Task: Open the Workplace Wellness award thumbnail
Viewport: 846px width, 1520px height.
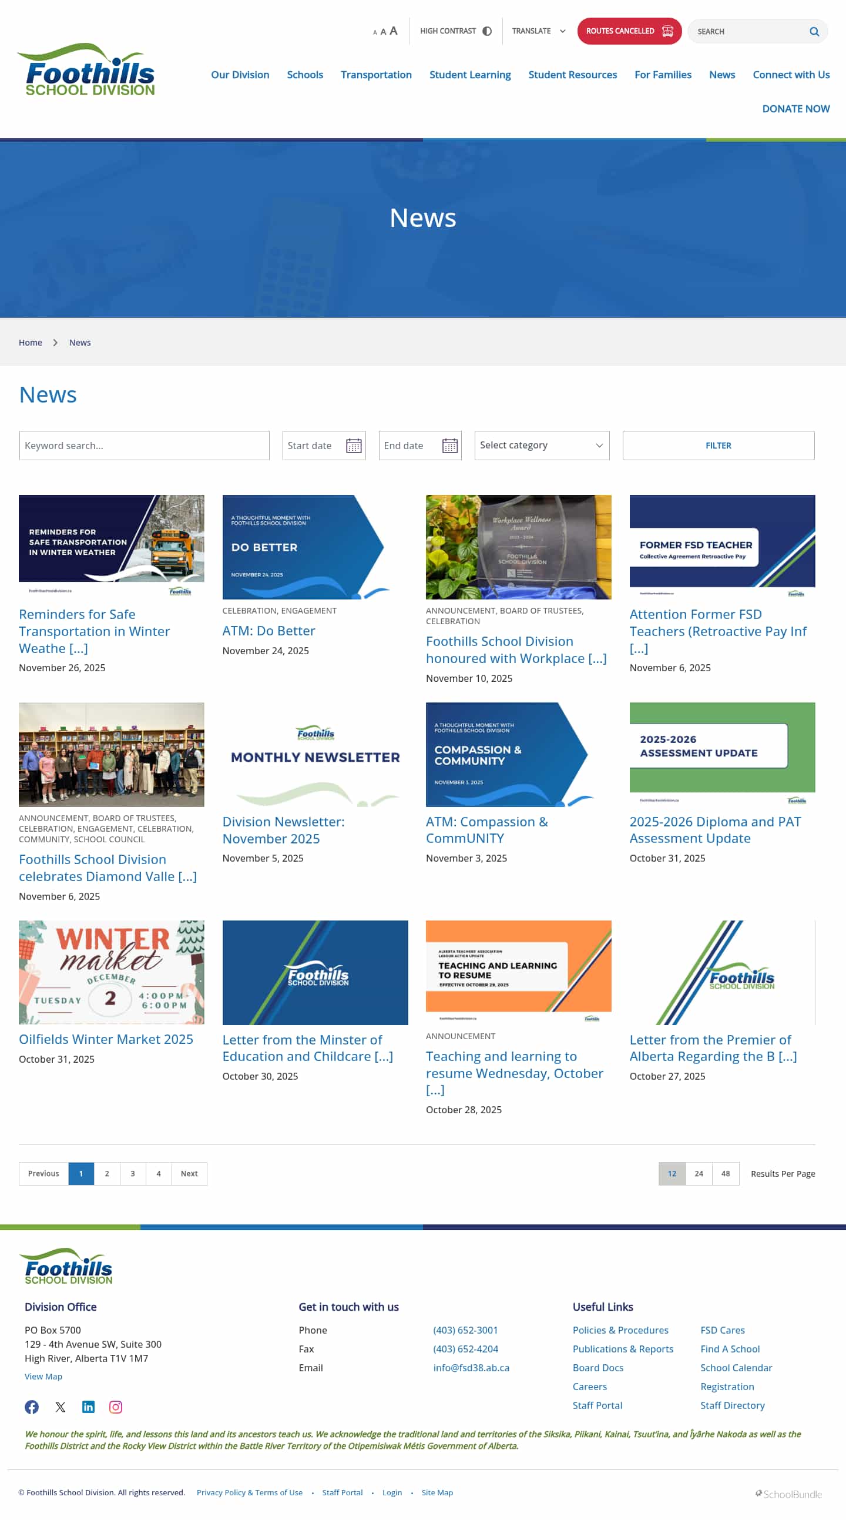Action: 519,547
